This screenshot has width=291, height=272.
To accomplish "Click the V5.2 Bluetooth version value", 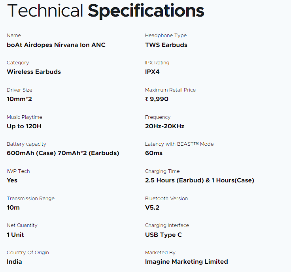I will point(152,208).
